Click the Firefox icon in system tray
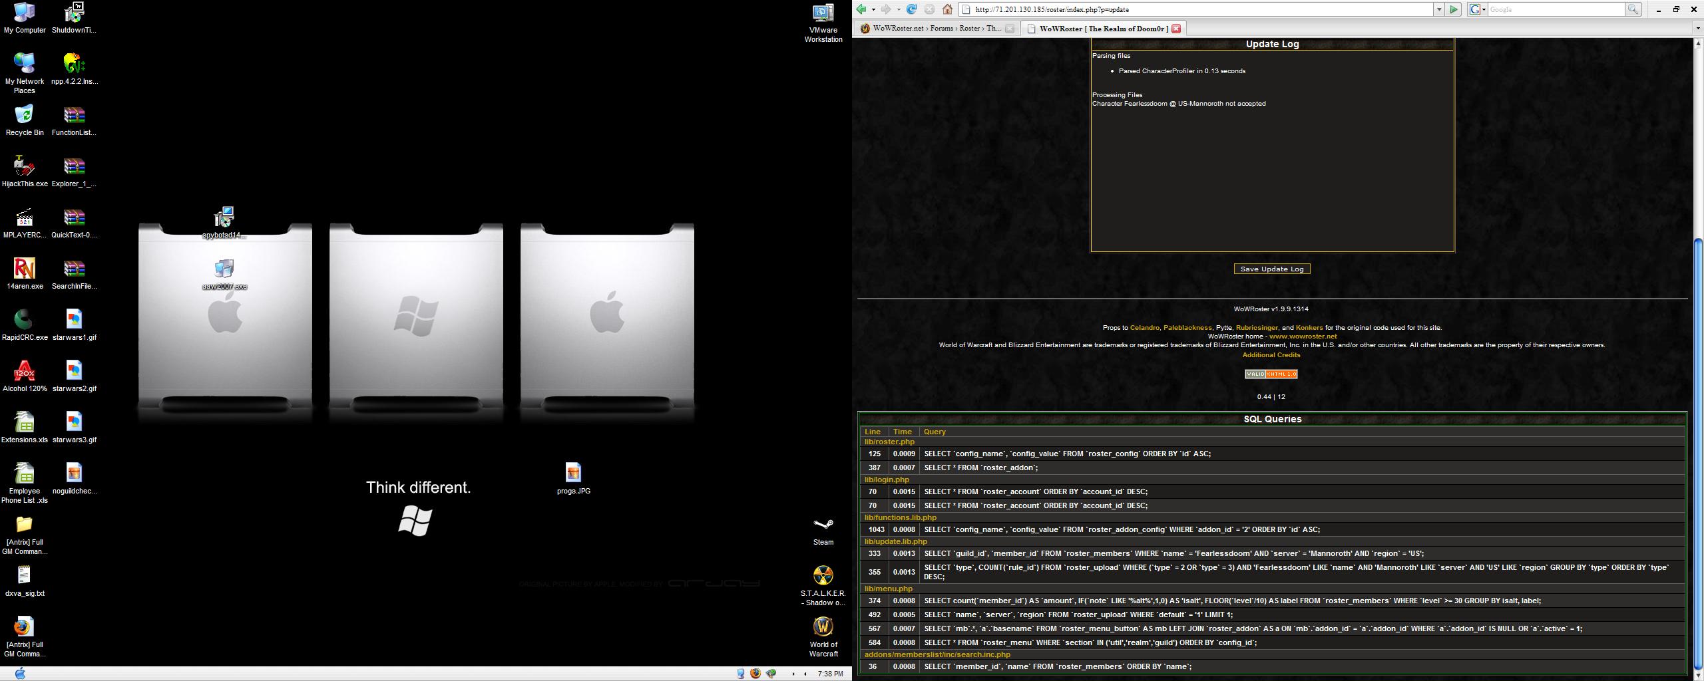 pos(755,674)
